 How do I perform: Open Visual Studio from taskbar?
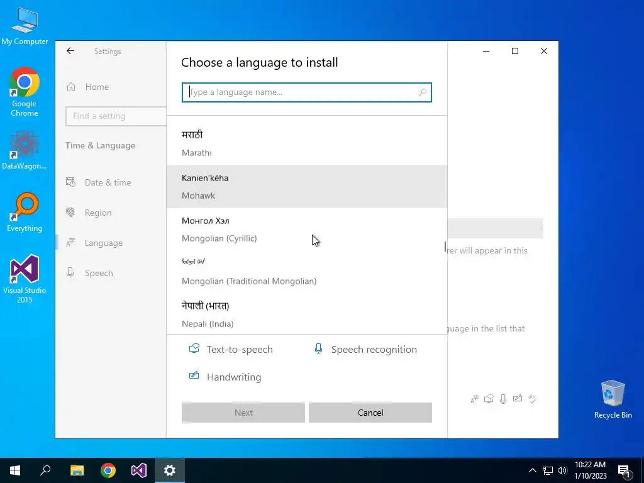point(139,470)
